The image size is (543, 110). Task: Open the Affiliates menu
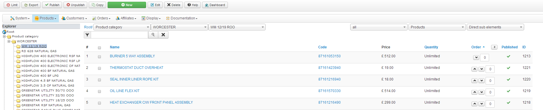pyautogui.click(x=126, y=18)
